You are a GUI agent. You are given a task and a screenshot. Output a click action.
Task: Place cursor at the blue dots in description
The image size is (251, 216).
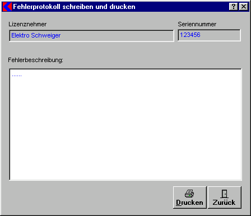point(17,76)
